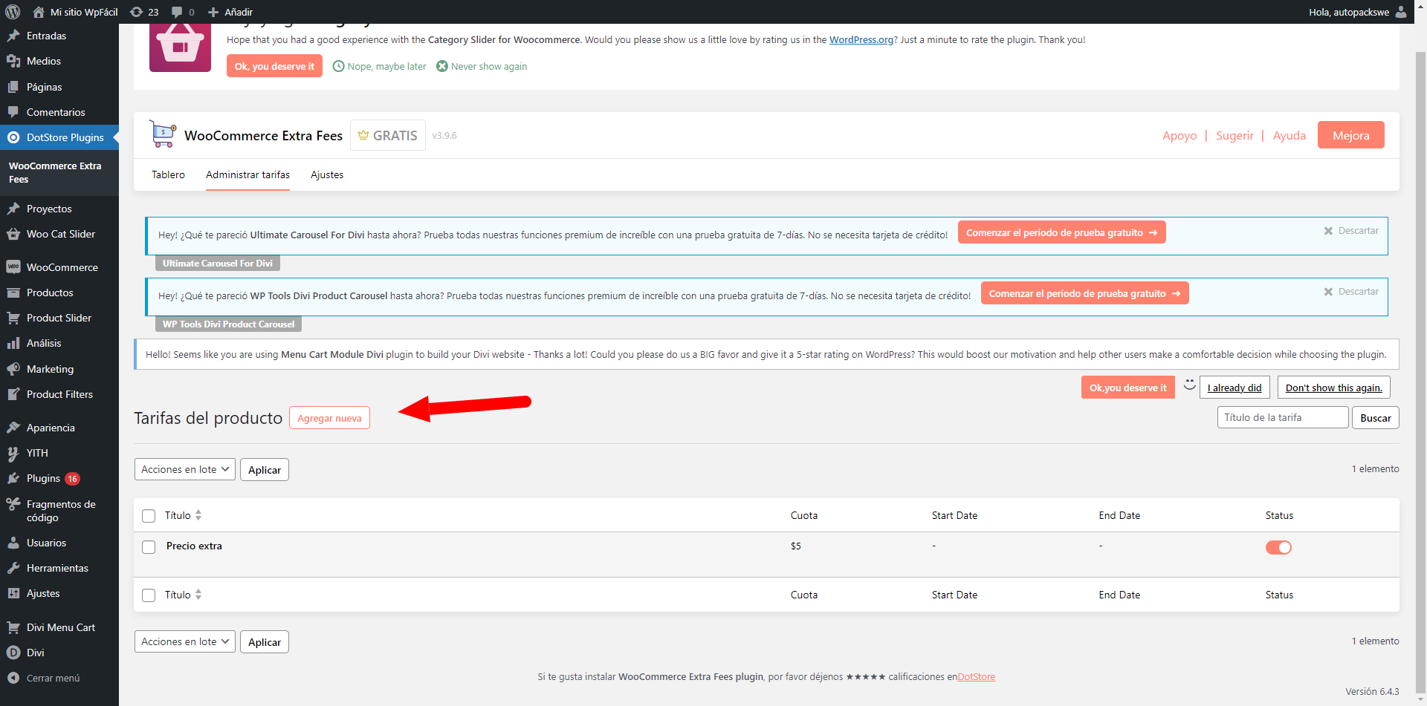The image size is (1427, 706).
Task: Go to Páginas in the sidebar
Action: 45,87
